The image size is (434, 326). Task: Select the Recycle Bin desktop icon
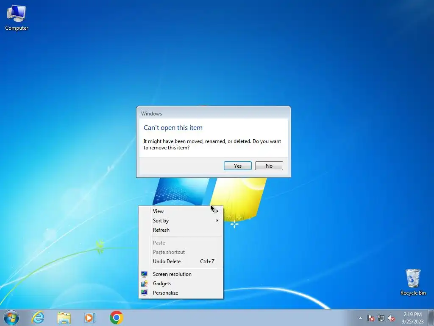point(413,282)
